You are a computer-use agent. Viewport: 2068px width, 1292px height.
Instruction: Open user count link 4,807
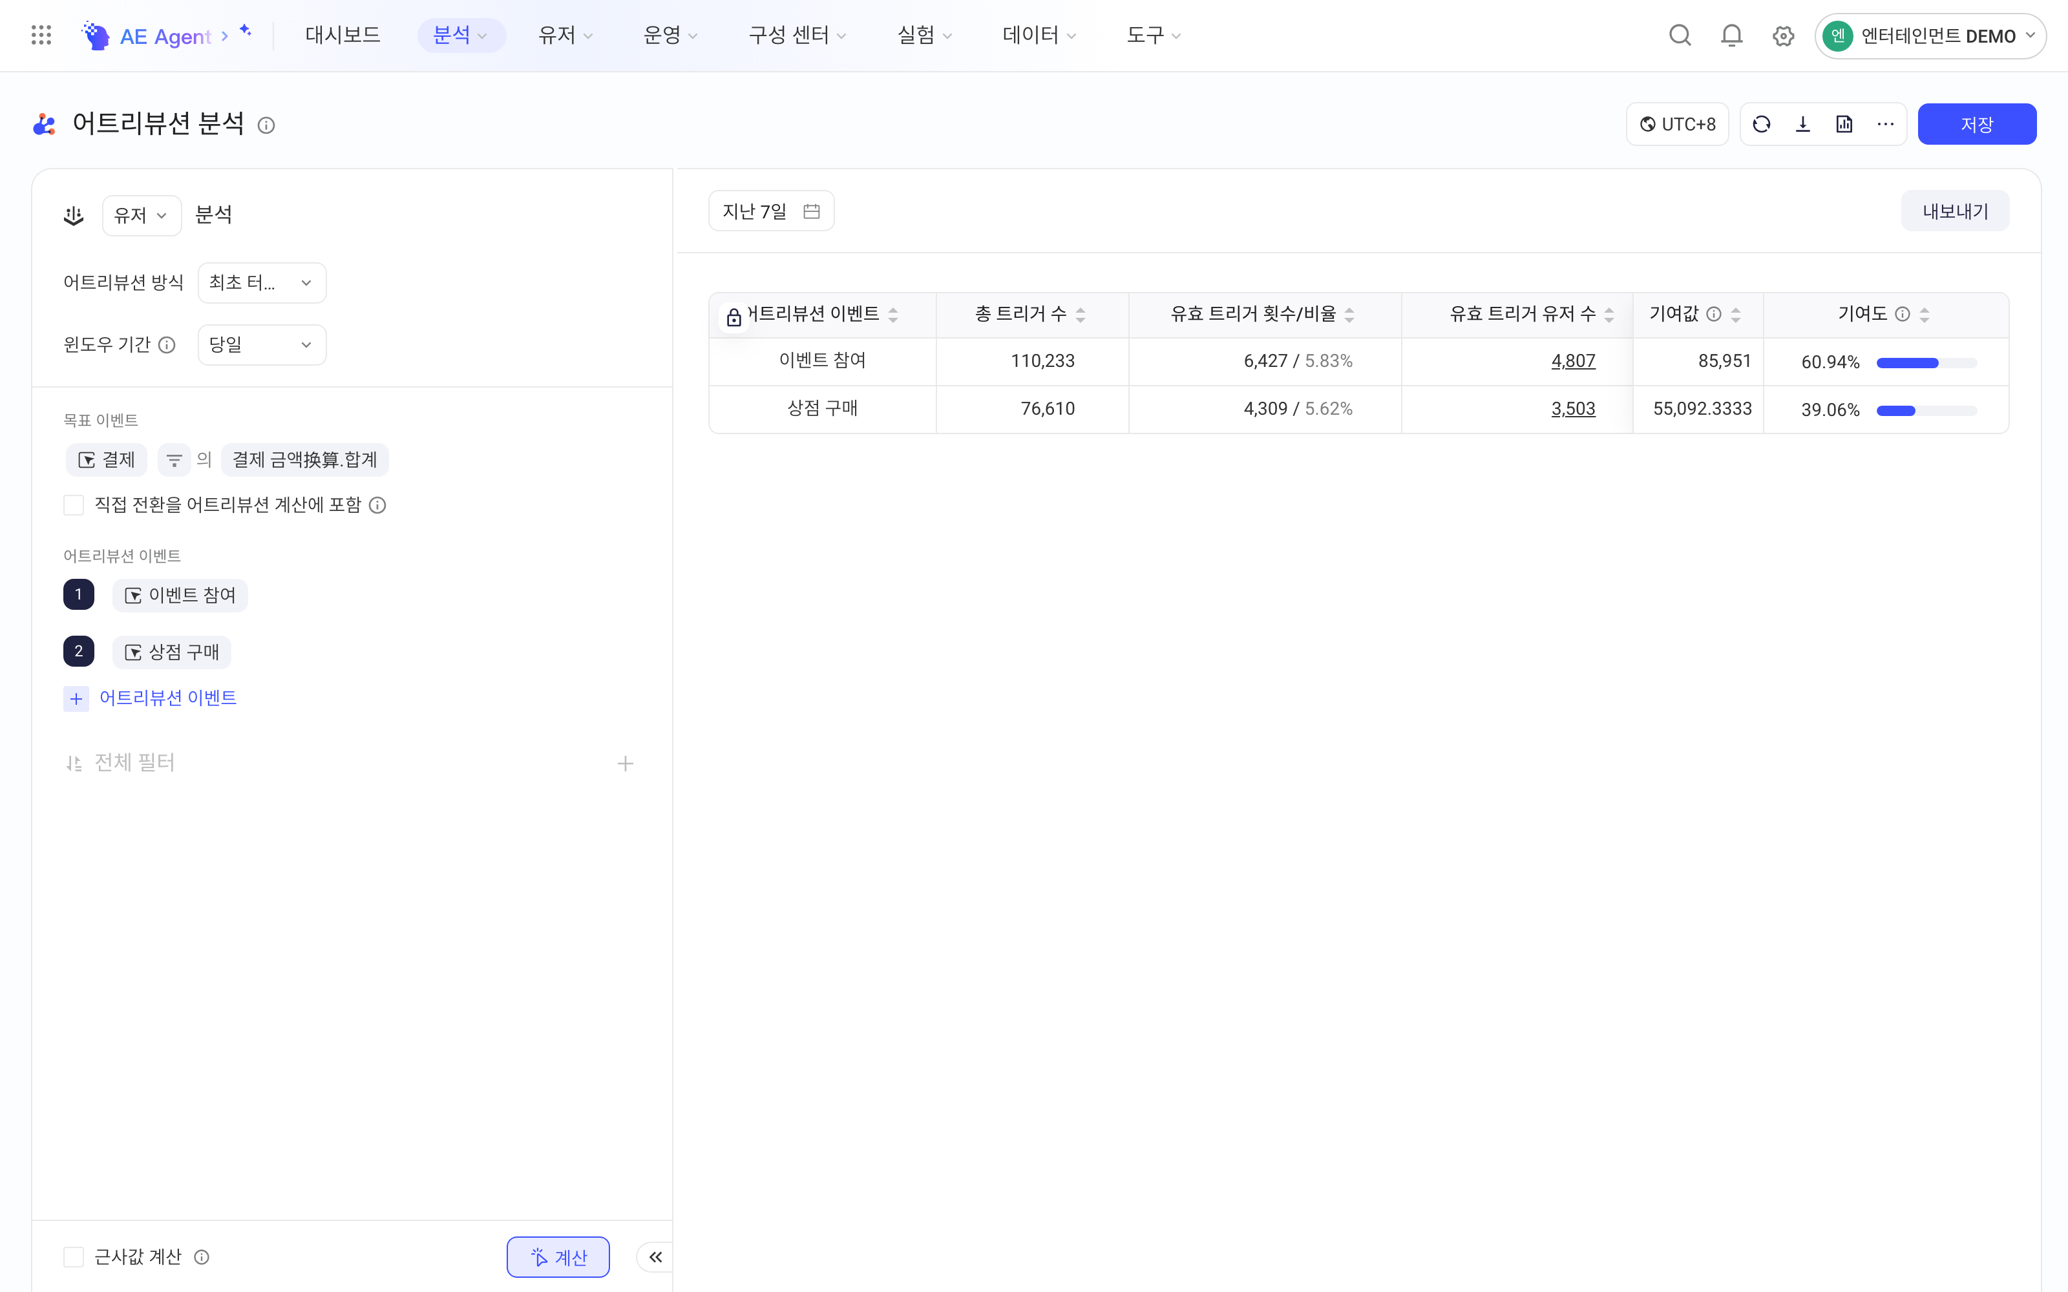1573,362
